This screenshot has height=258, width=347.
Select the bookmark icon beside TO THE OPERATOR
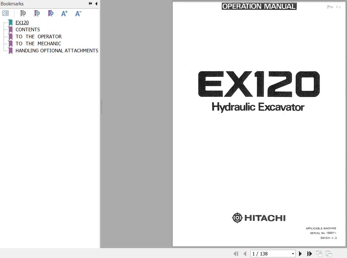click(11, 36)
